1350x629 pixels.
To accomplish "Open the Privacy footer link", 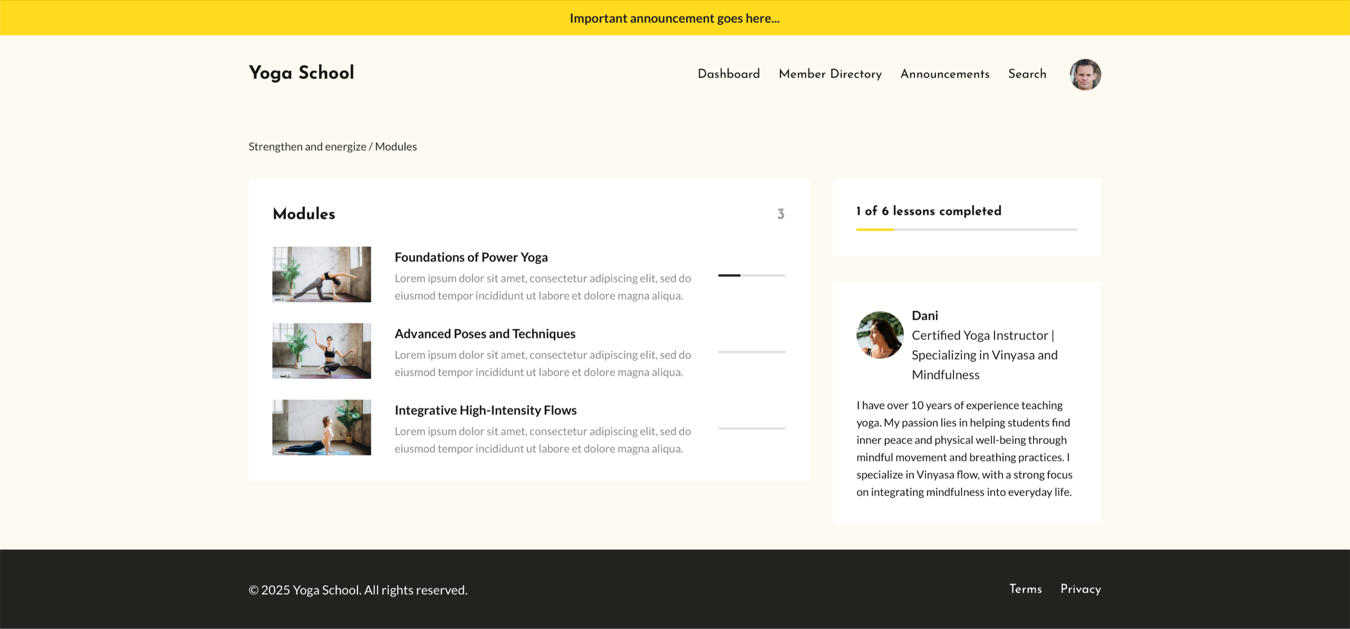I will click(x=1081, y=589).
